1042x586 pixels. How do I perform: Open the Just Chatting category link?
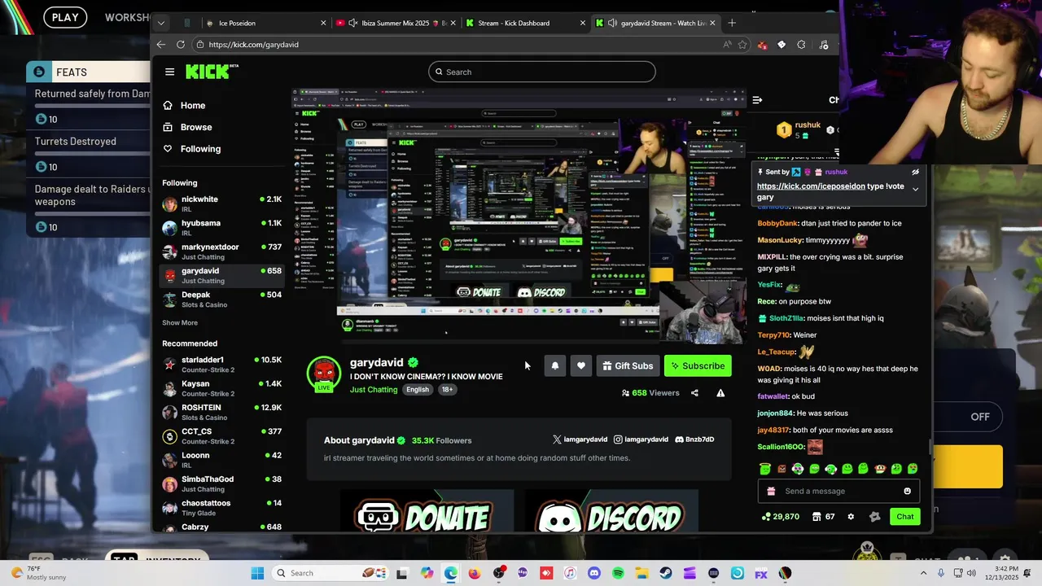374,390
